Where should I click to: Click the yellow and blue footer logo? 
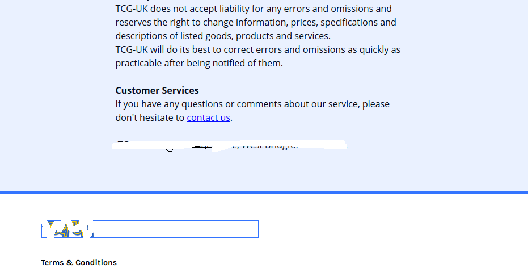67,229
